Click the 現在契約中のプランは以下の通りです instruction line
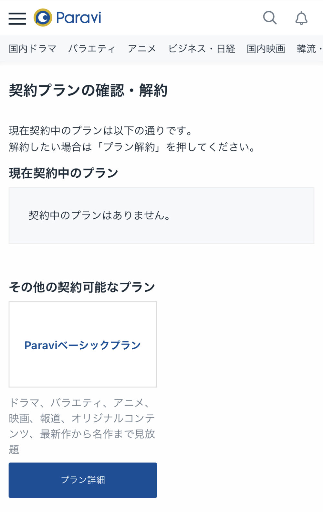Image resolution: width=323 pixels, height=512 pixels. [x=101, y=131]
